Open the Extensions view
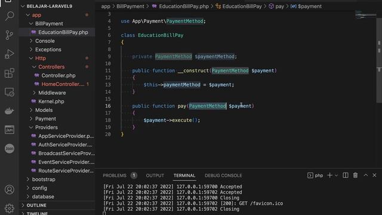The height and width of the screenshot is (215, 382). click(10, 73)
